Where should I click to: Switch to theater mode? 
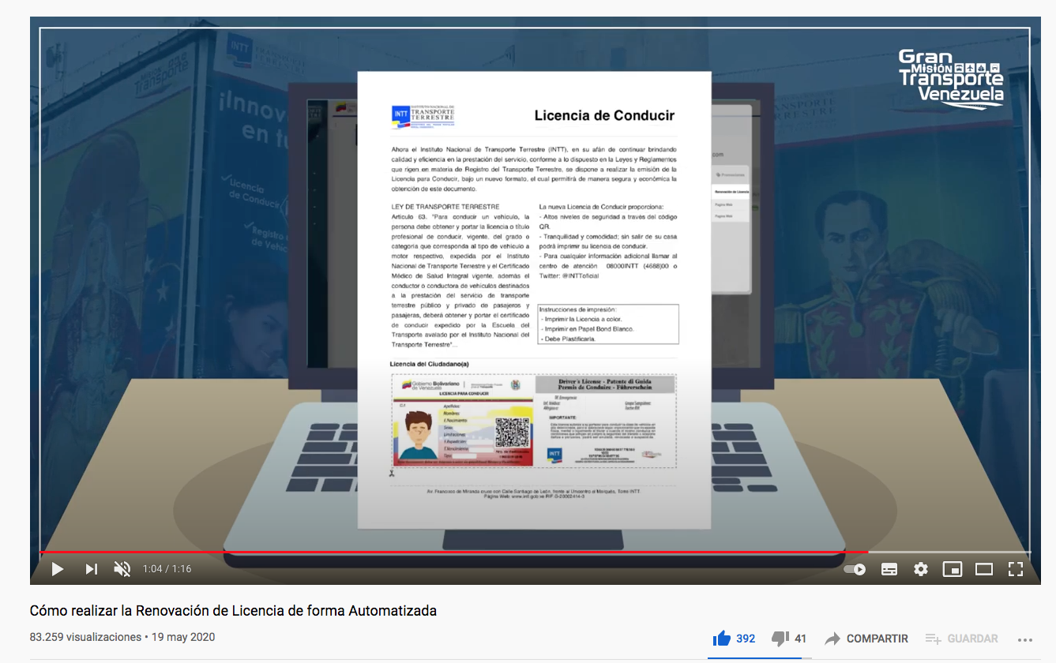pos(984,569)
